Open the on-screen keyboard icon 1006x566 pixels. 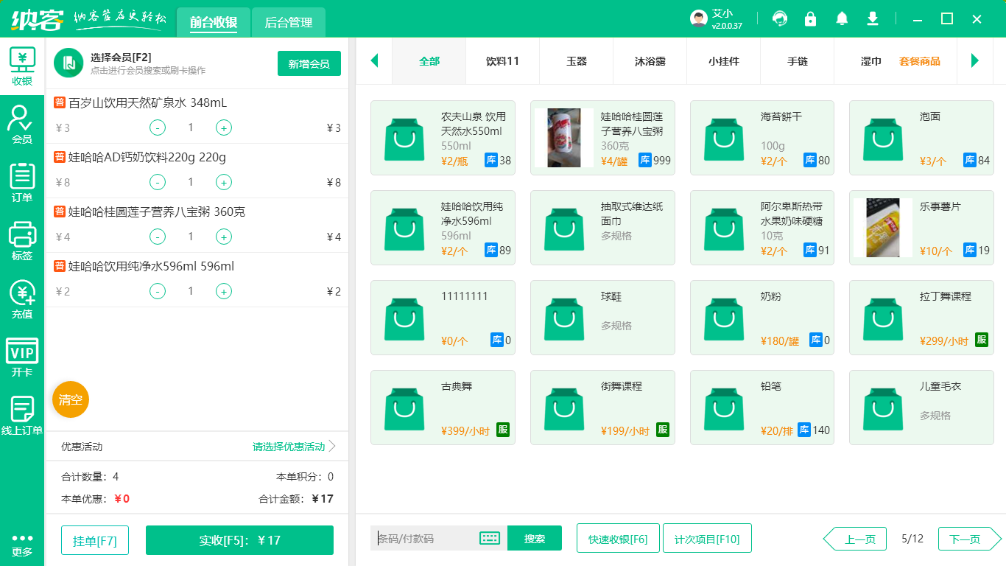click(490, 538)
